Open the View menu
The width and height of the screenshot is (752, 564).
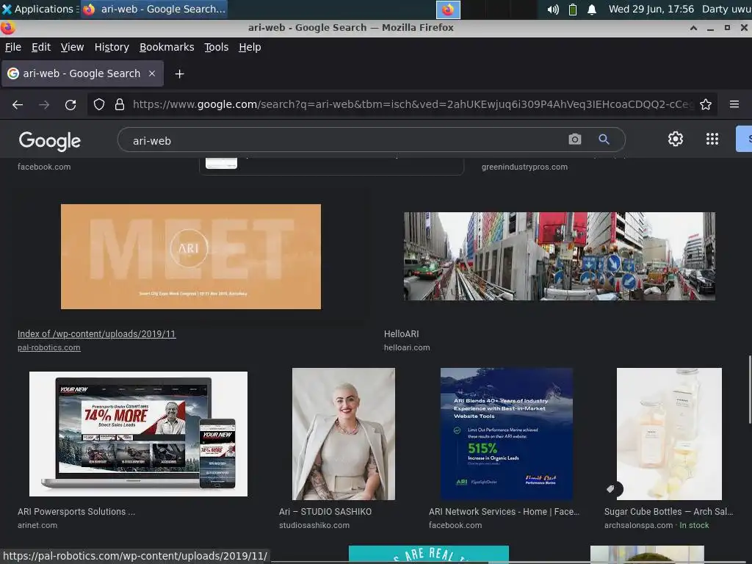[x=72, y=47]
